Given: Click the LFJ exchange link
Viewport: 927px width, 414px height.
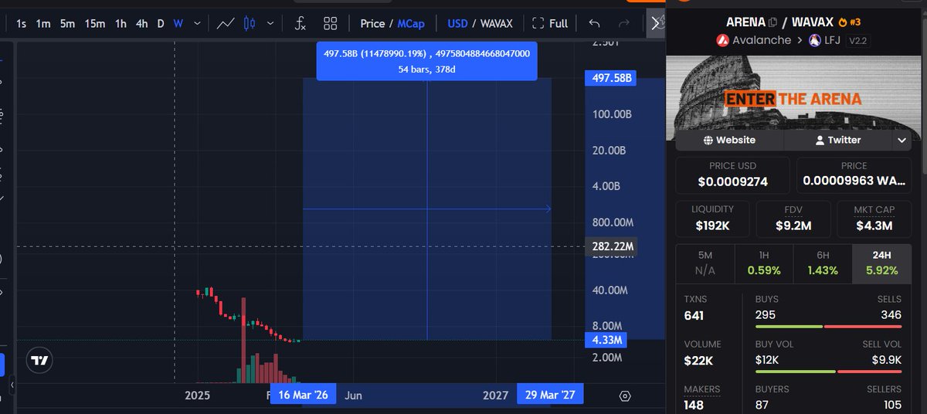Looking at the screenshot, I should [x=825, y=40].
